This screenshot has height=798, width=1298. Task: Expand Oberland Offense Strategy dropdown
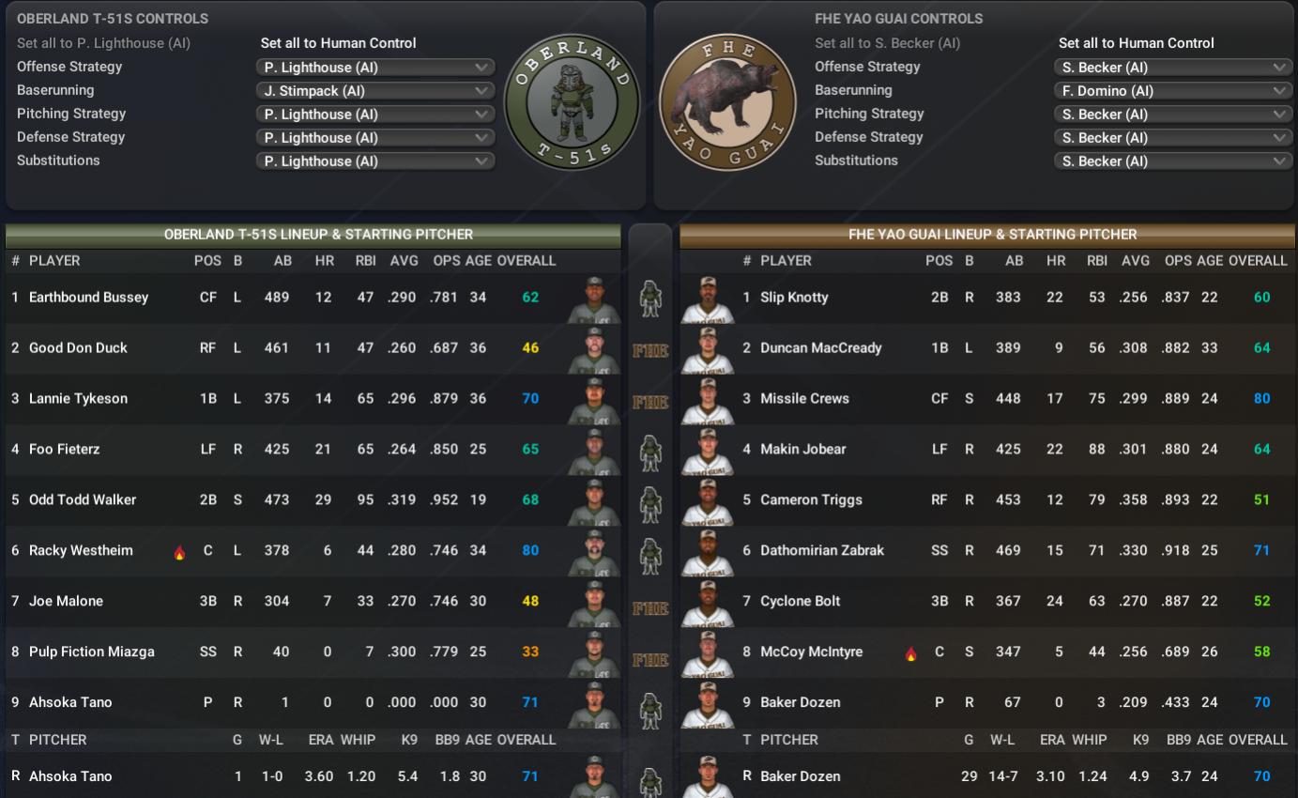(x=374, y=68)
